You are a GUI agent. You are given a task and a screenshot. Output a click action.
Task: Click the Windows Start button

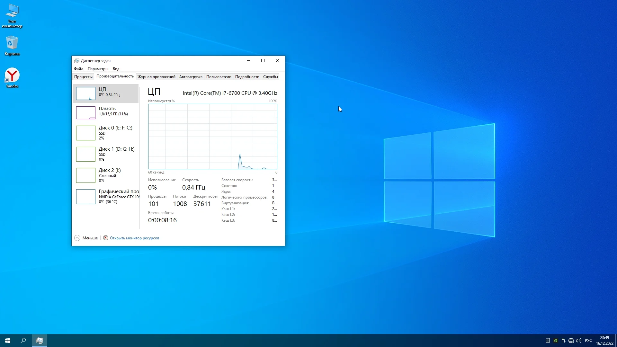tap(8, 341)
